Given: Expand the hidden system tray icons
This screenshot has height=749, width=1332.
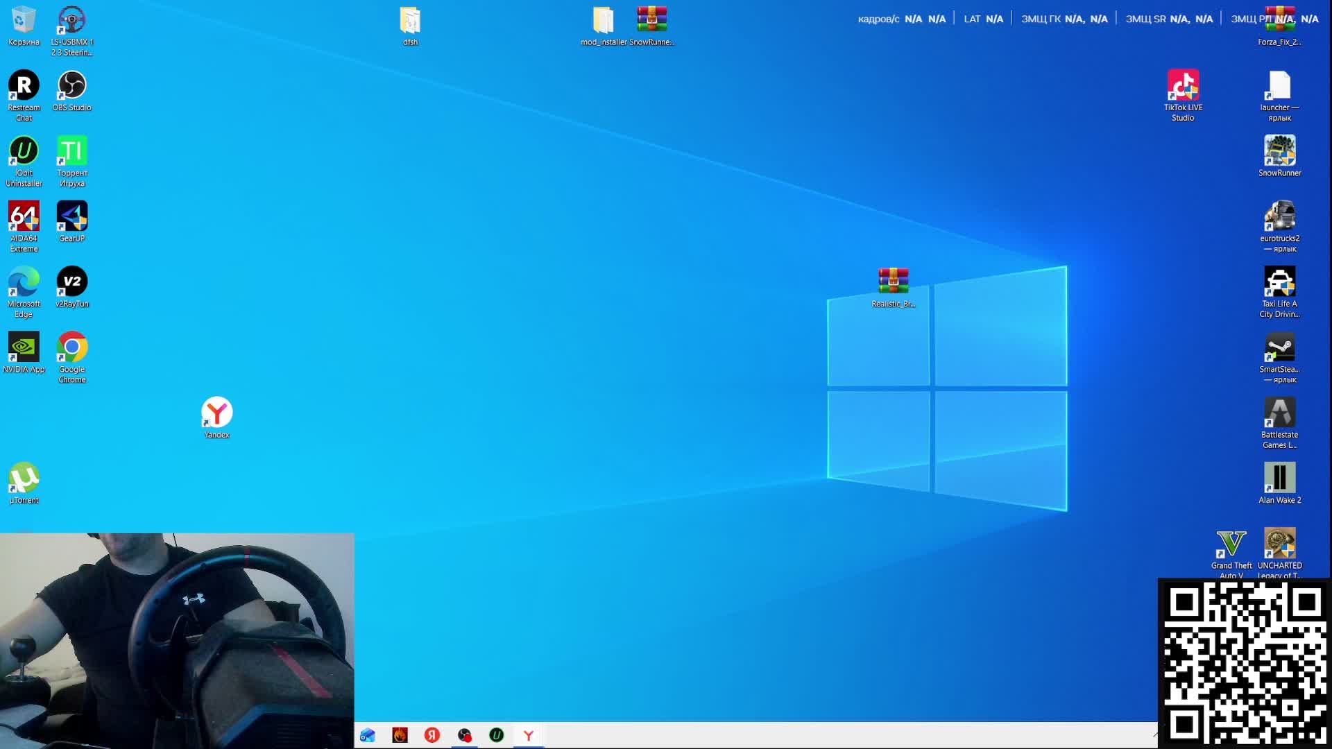Looking at the screenshot, I should [x=1155, y=734].
